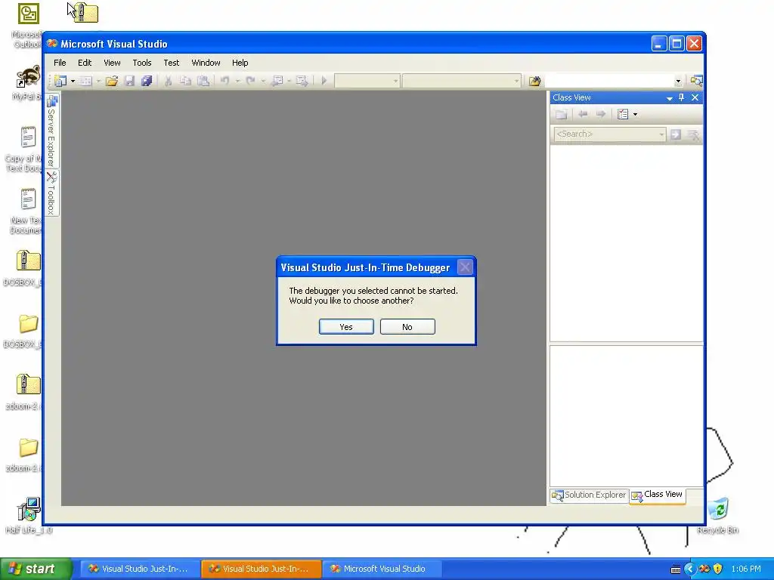Open the New Project dropdown arrow
The height and width of the screenshot is (580, 774).
[x=73, y=81]
